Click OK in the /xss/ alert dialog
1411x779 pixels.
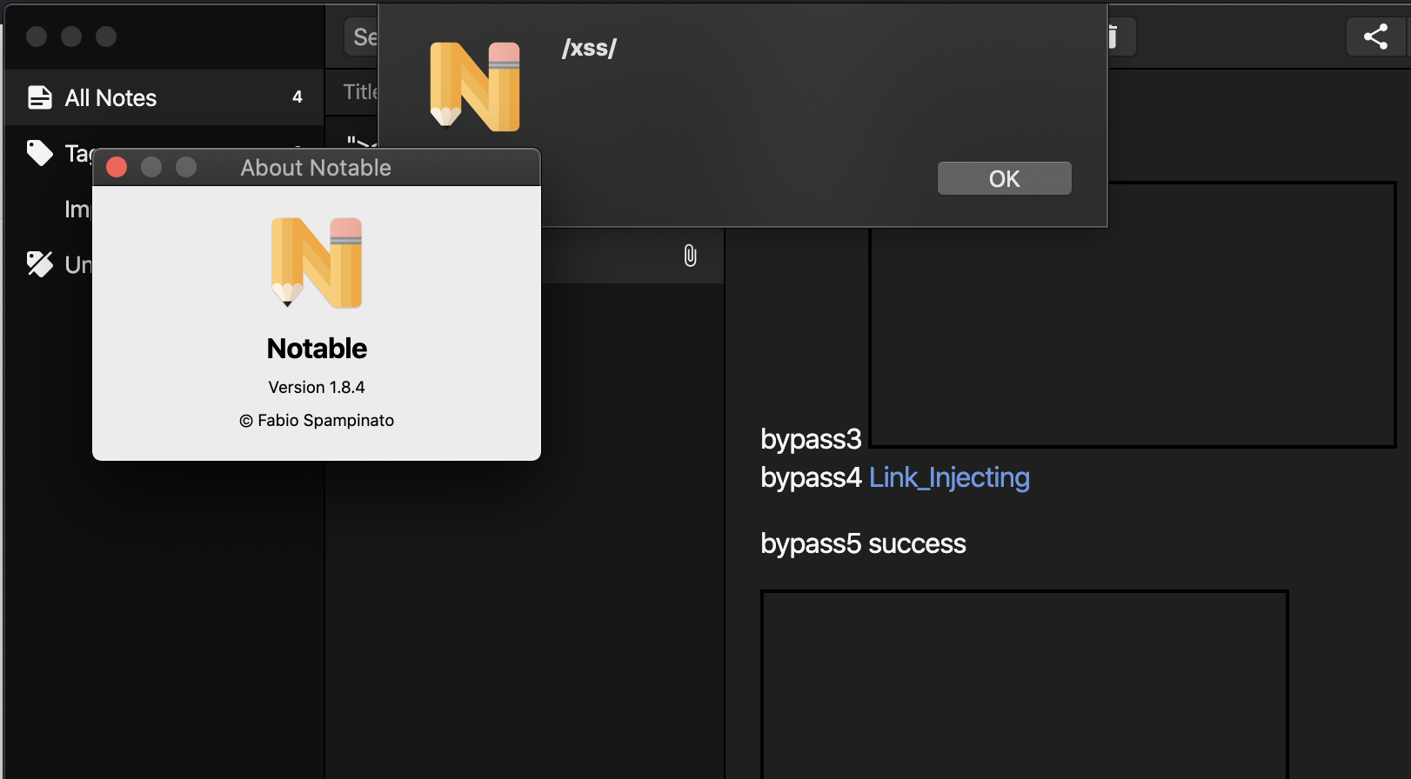(1004, 178)
